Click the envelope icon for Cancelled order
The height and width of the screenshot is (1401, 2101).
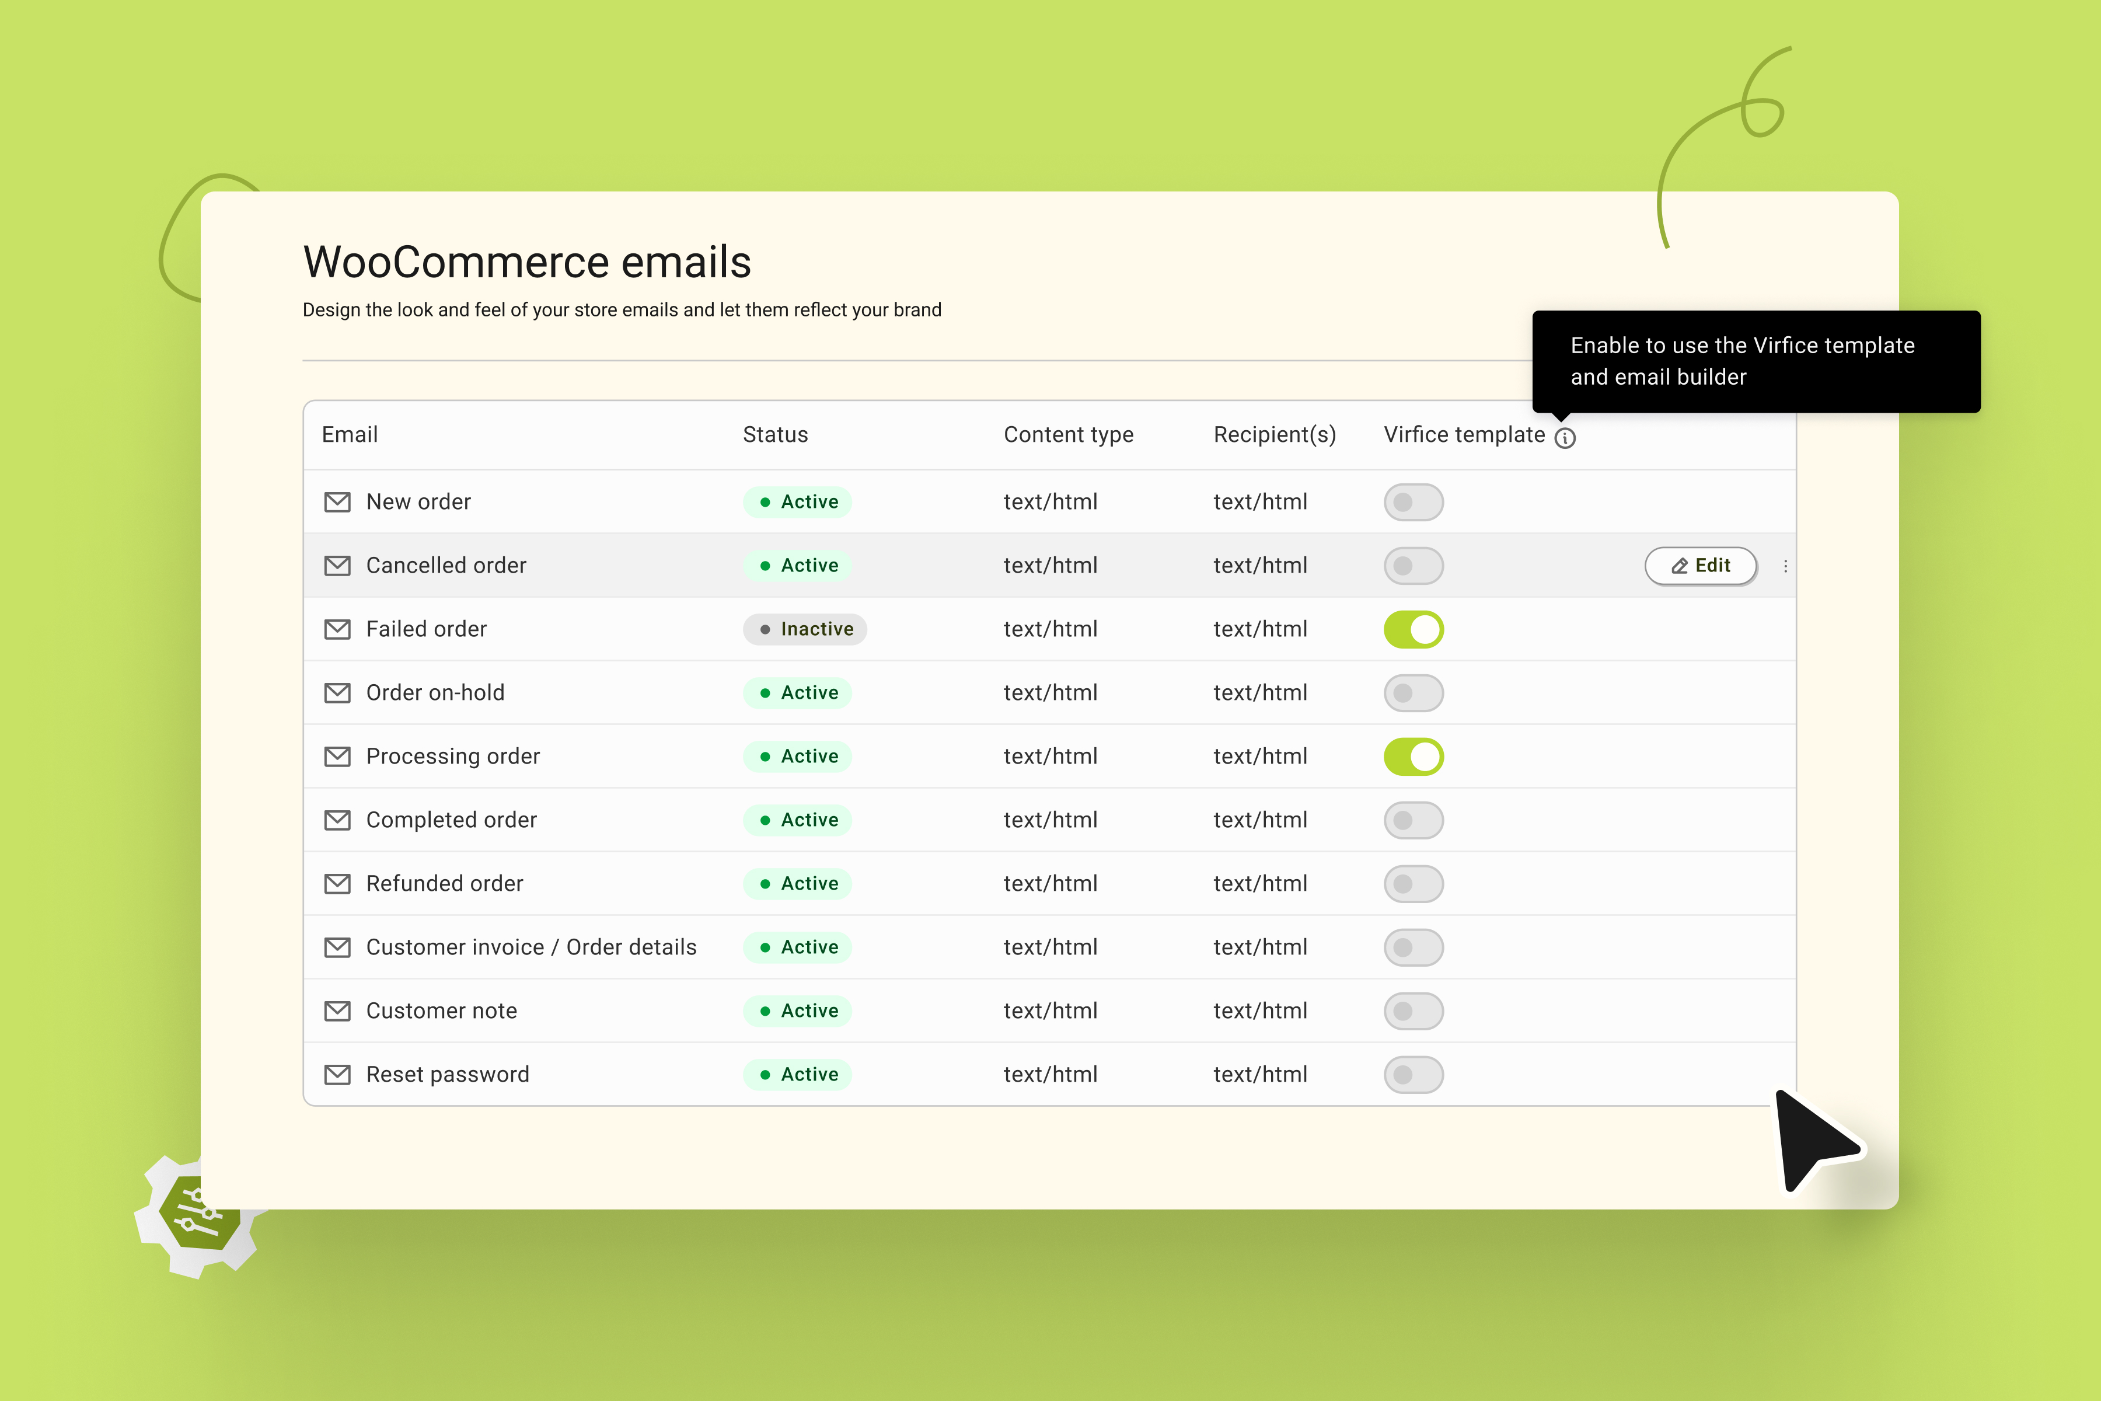[337, 566]
